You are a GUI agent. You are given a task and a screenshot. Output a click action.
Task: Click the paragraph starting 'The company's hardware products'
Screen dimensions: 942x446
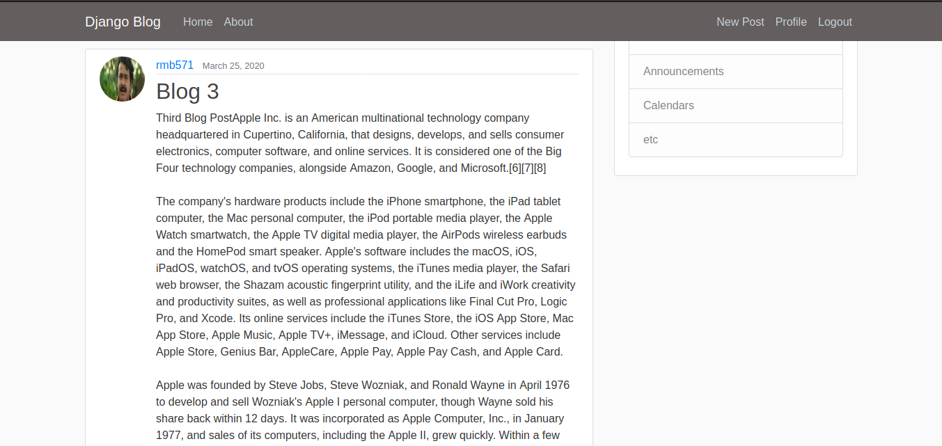pos(366,276)
